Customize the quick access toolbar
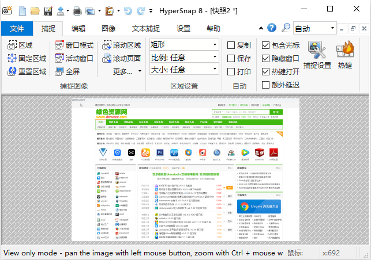 151,11
